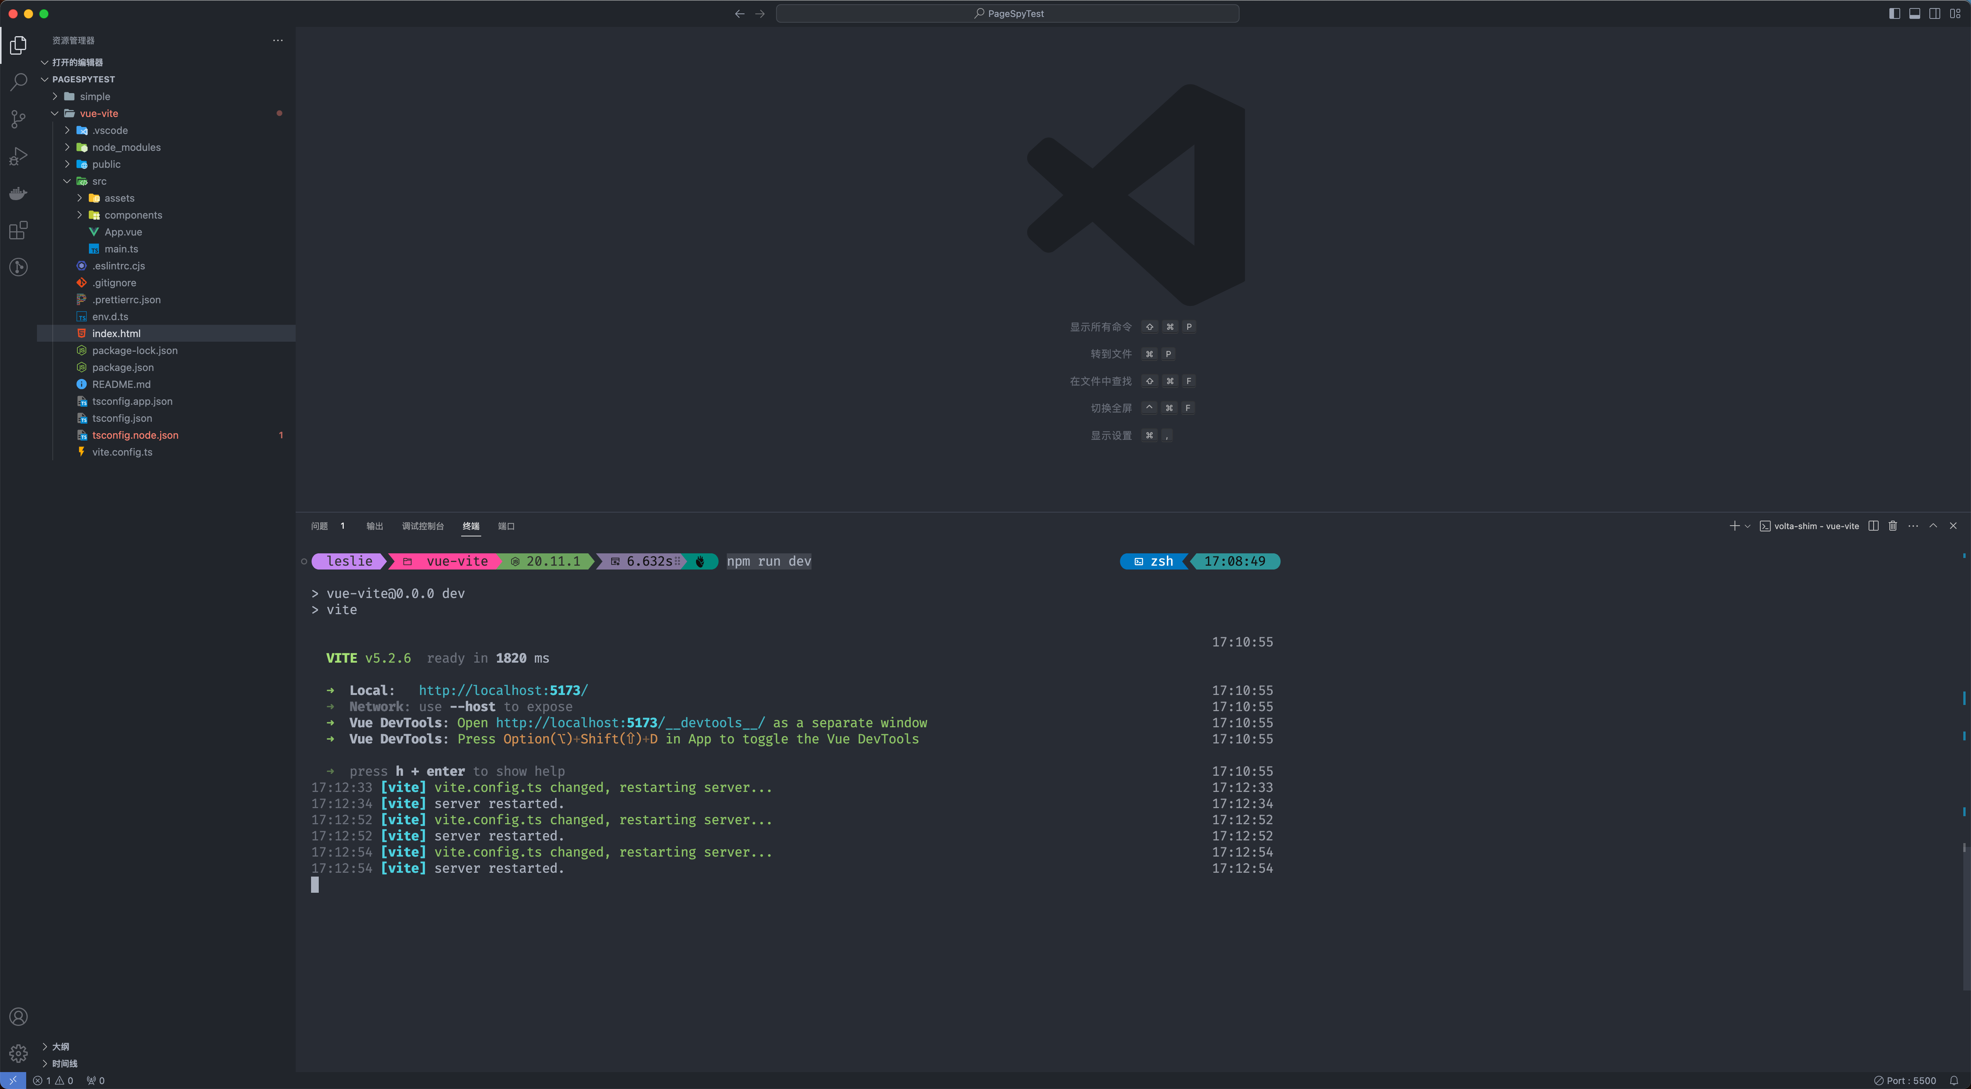Toggle the secondary side bar layout

[1934, 14]
